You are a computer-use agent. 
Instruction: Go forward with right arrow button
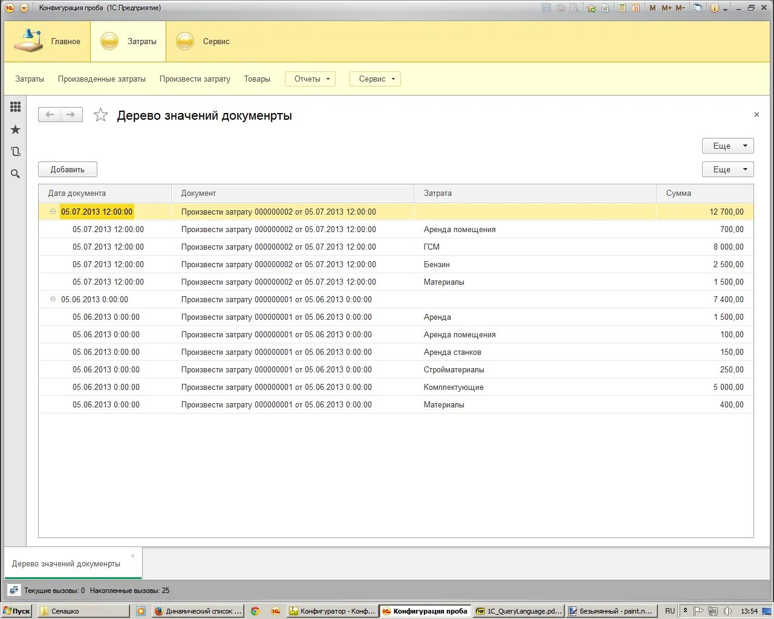click(x=71, y=115)
